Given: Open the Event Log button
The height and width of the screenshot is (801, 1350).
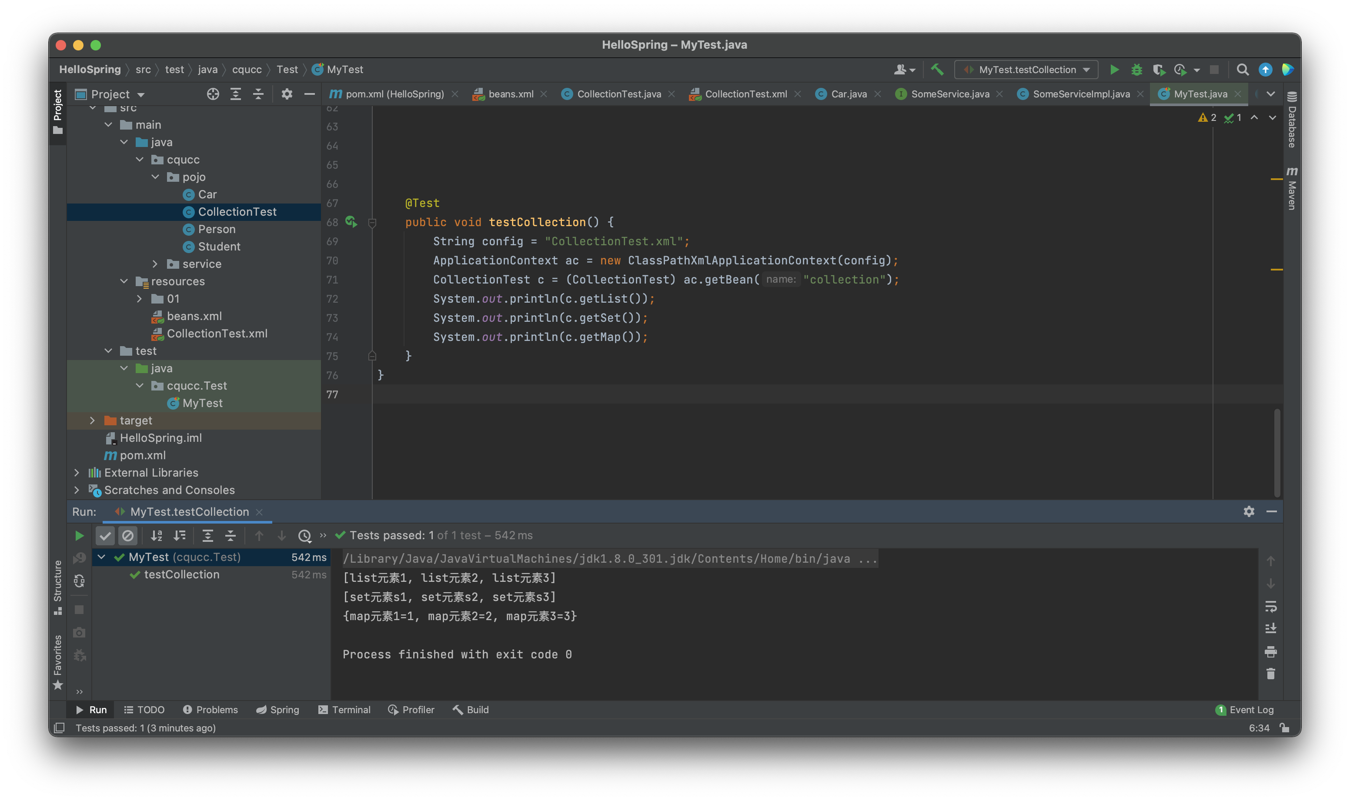Looking at the screenshot, I should [1244, 710].
